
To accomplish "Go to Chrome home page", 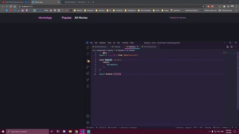I will click(15, 7).
